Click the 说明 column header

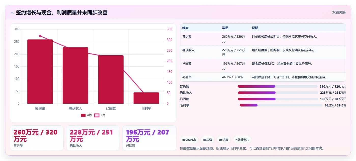255,28
